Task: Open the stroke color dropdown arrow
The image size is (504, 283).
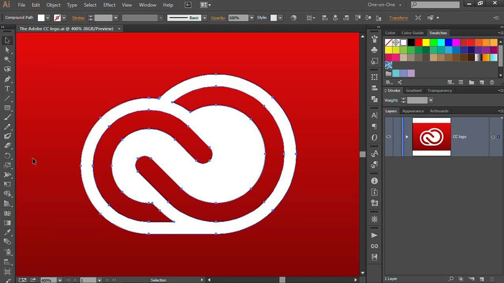Action: coord(64,18)
